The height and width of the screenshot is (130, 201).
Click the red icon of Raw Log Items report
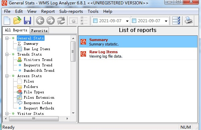tap(83, 54)
